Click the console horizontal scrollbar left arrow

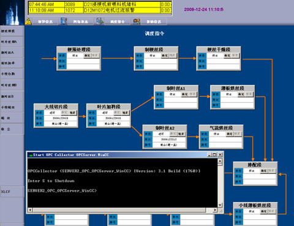click(x=30, y=209)
